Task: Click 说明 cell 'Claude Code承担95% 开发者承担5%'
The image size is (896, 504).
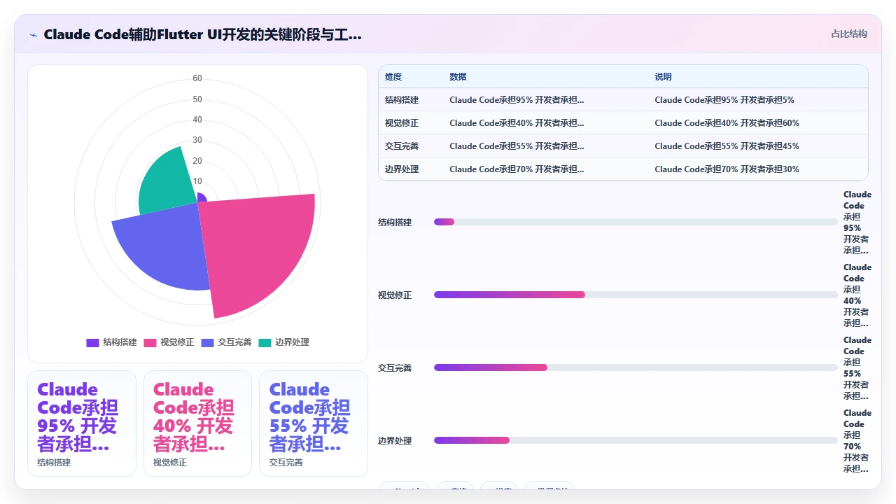Action: [724, 100]
